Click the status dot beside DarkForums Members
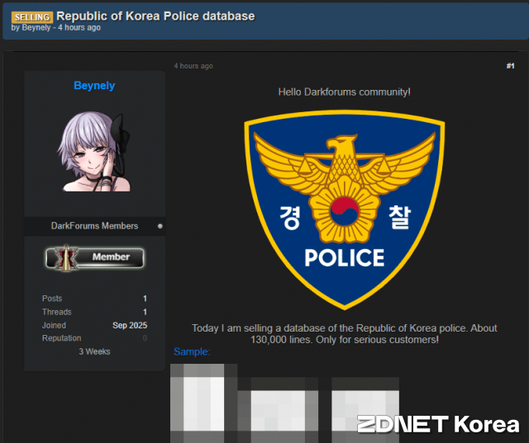 [160, 226]
